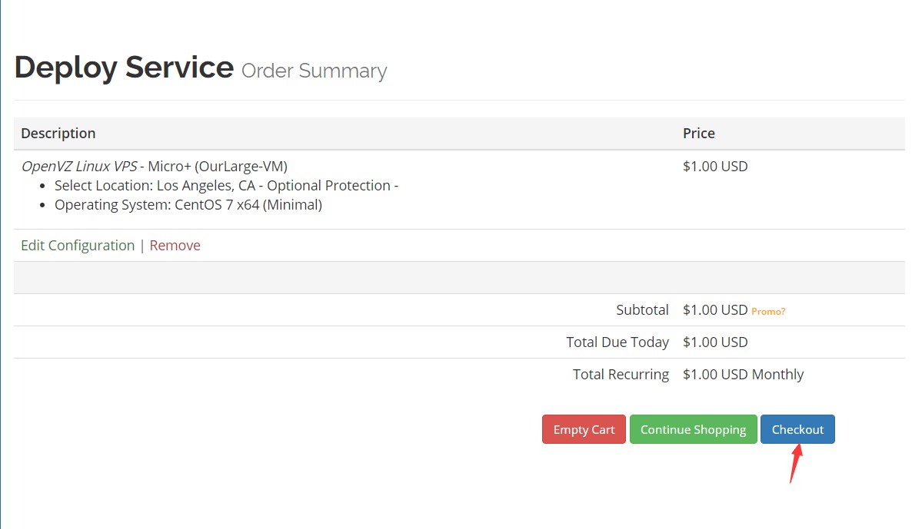Select the Description column header
912x529 pixels.
58,133
